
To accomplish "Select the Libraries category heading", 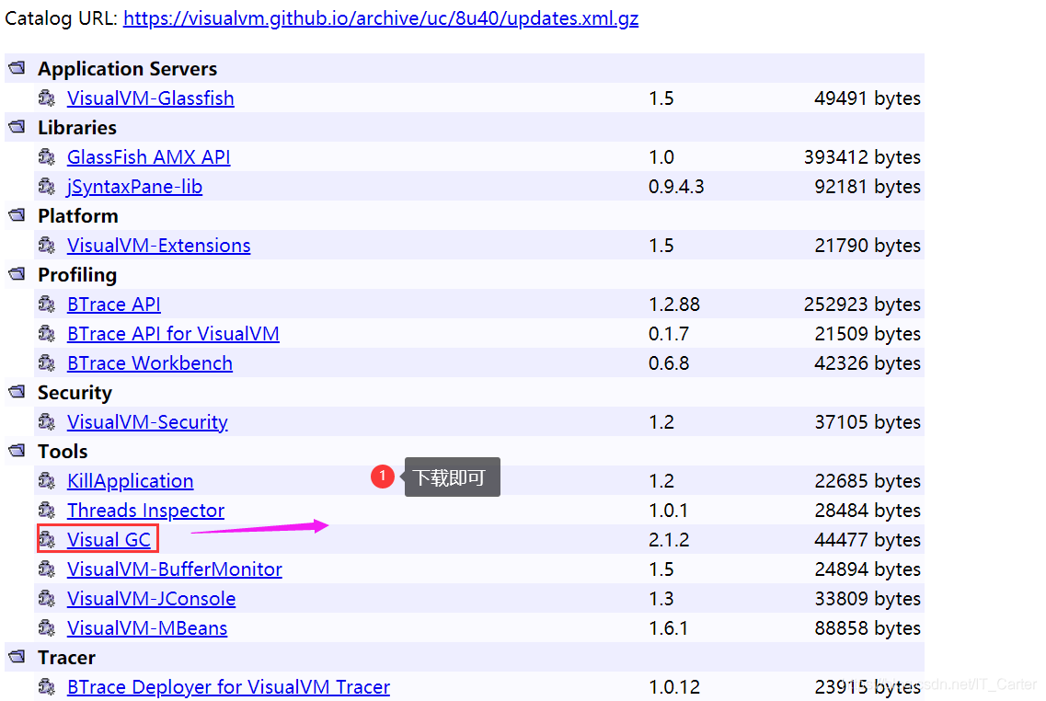I will pyautogui.click(x=77, y=127).
